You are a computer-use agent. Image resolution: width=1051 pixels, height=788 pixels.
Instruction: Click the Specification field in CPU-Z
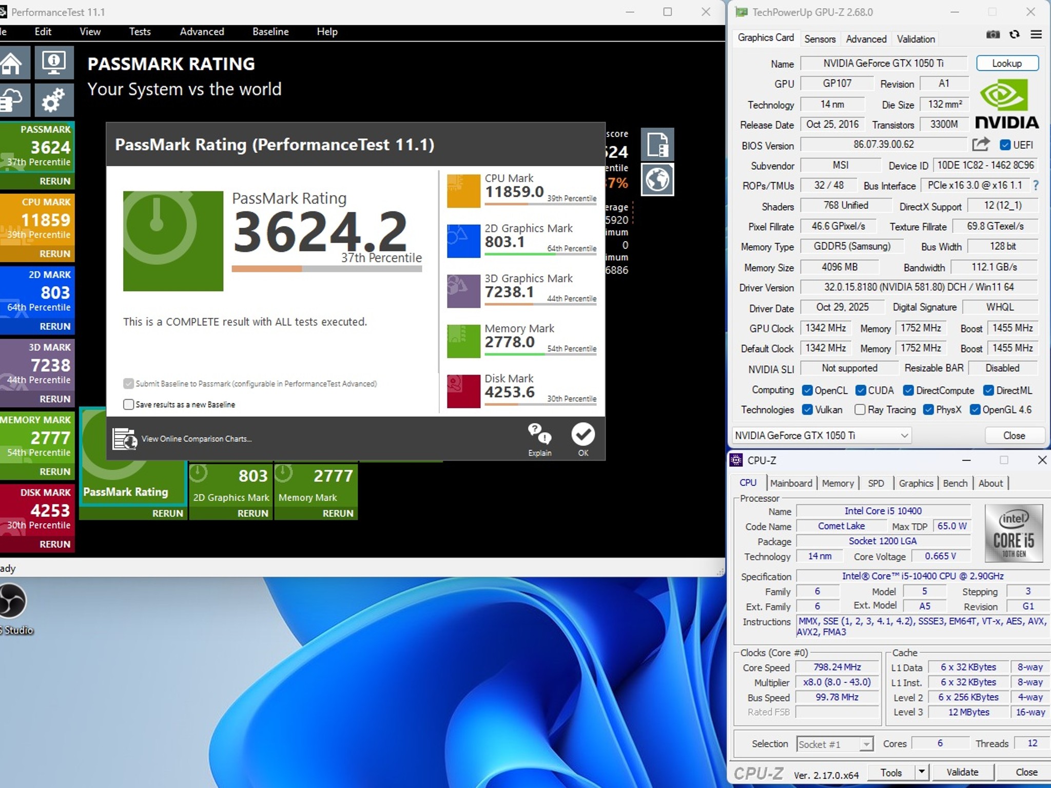[x=923, y=576]
